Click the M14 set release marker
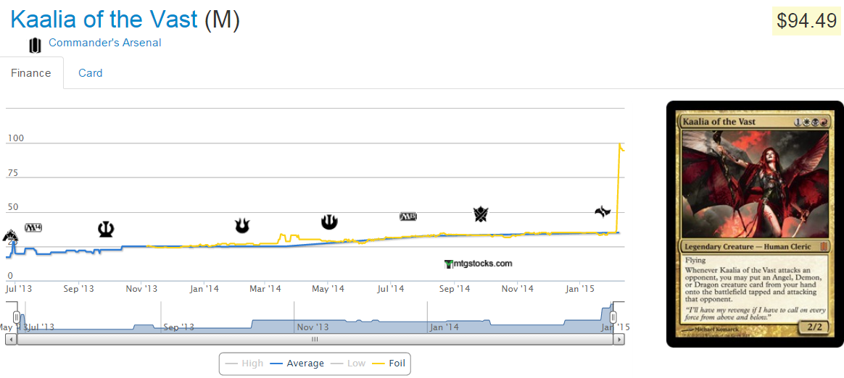This screenshot has height=378, width=844. 33,227
